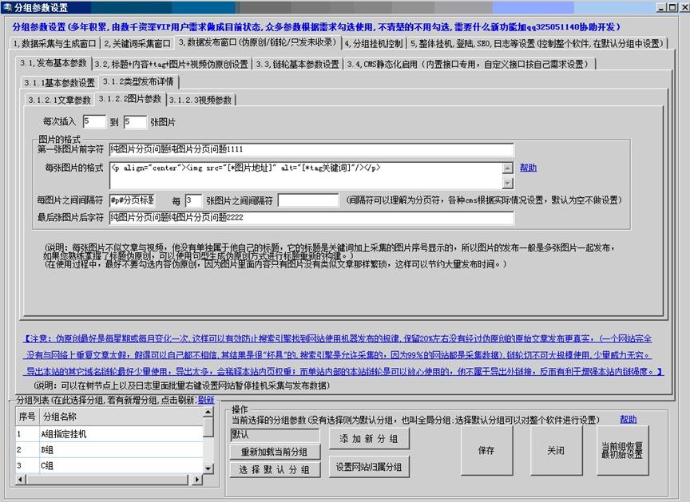
Task: Click group list scroll-up arrow
Action: (208, 412)
